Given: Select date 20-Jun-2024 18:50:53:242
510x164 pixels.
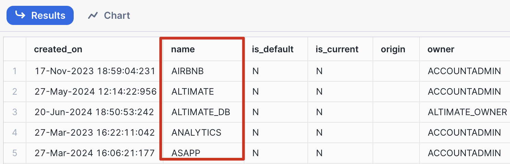Looking at the screenshot, I should [94, 112].
